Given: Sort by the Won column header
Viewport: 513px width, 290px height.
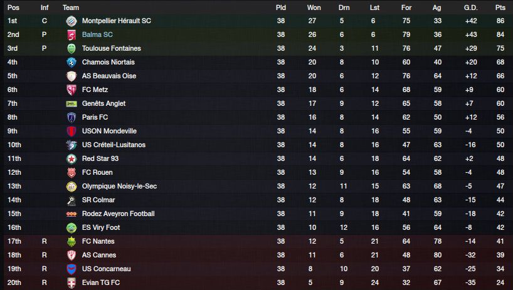Looking at the screenshot, I should 314,8.
